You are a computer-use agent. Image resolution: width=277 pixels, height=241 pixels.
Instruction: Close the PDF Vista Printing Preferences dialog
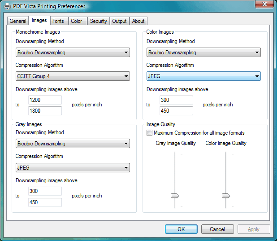264,4
